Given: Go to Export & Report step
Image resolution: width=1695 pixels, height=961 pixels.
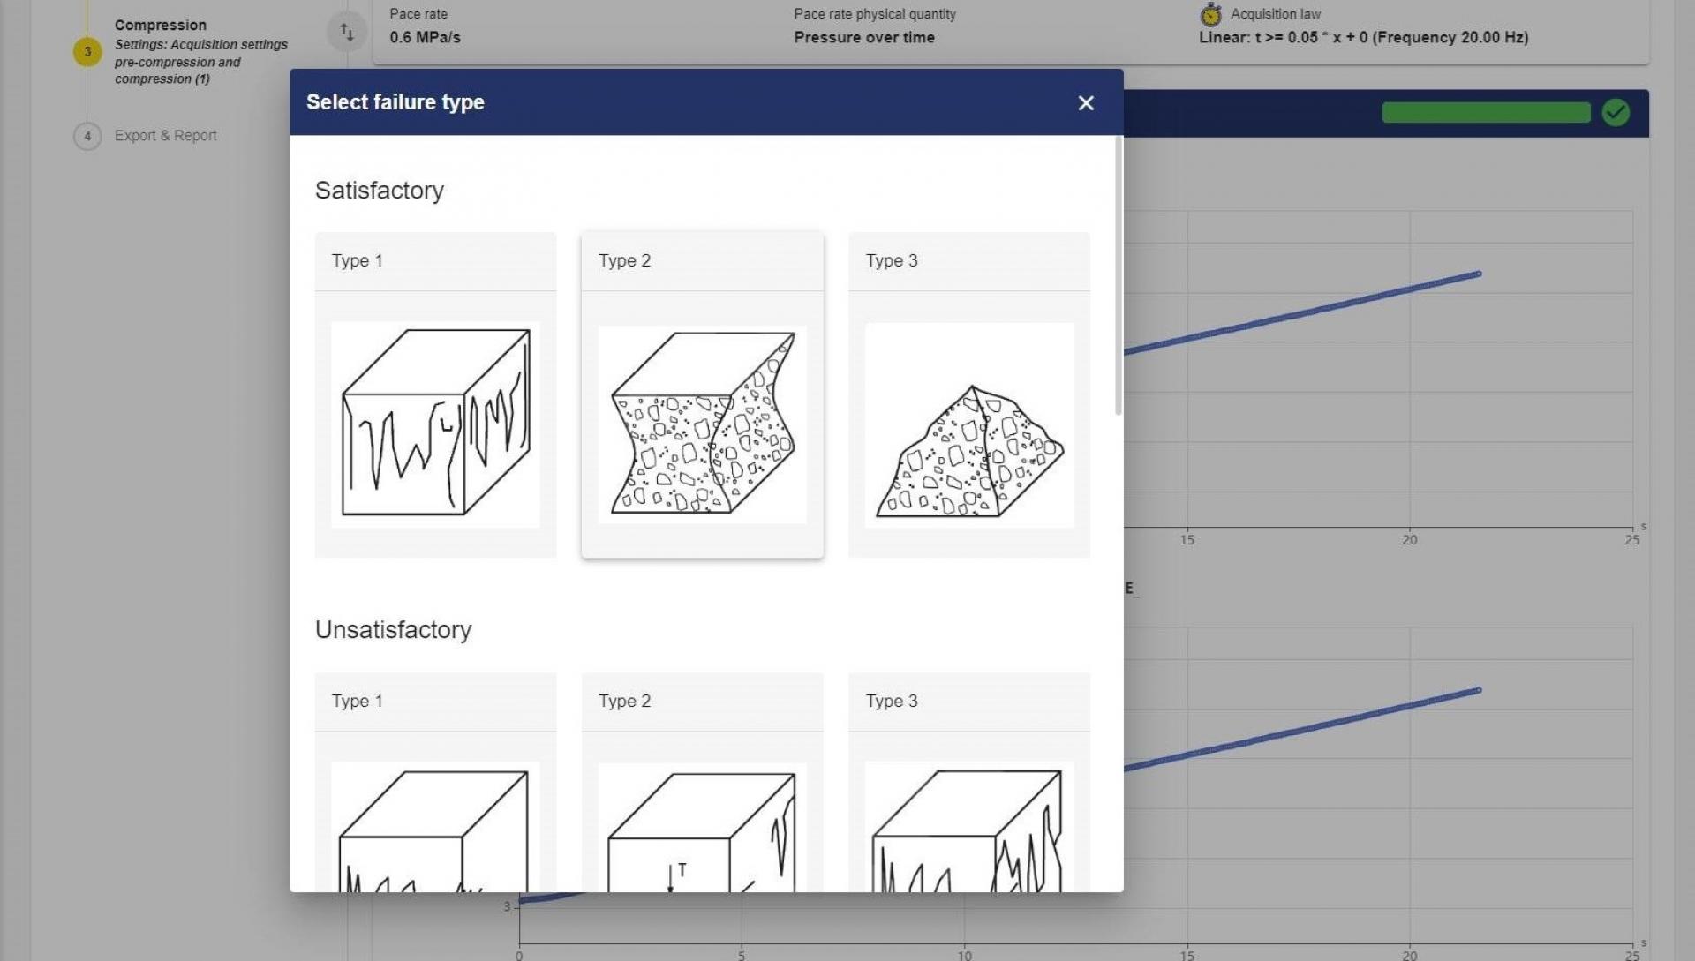Looking at the screenshot, I should [165, 136].
